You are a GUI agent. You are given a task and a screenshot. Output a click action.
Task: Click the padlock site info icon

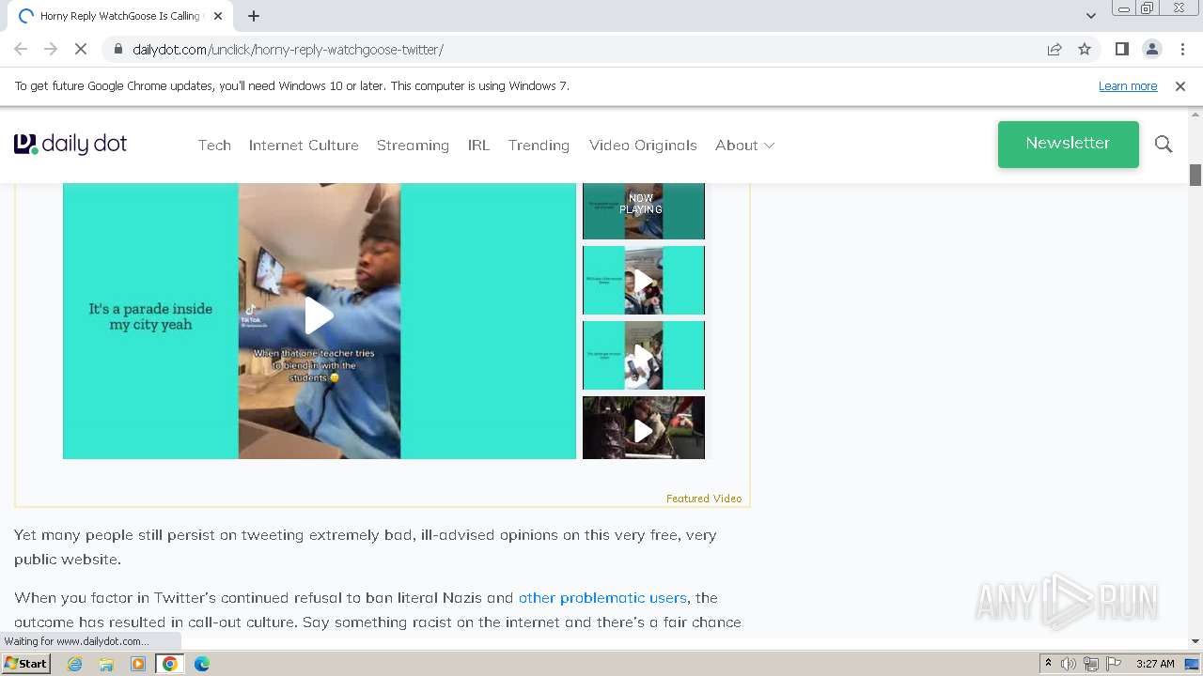(x=117, y=49)
